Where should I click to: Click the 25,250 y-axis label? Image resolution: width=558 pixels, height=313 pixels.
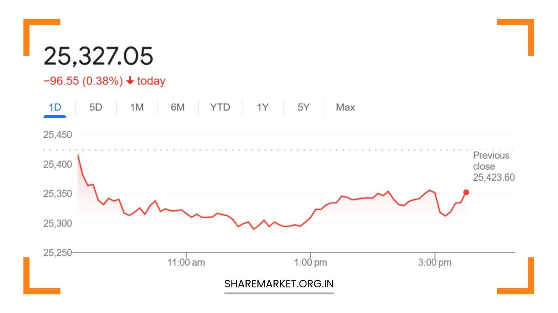[58, 253]
